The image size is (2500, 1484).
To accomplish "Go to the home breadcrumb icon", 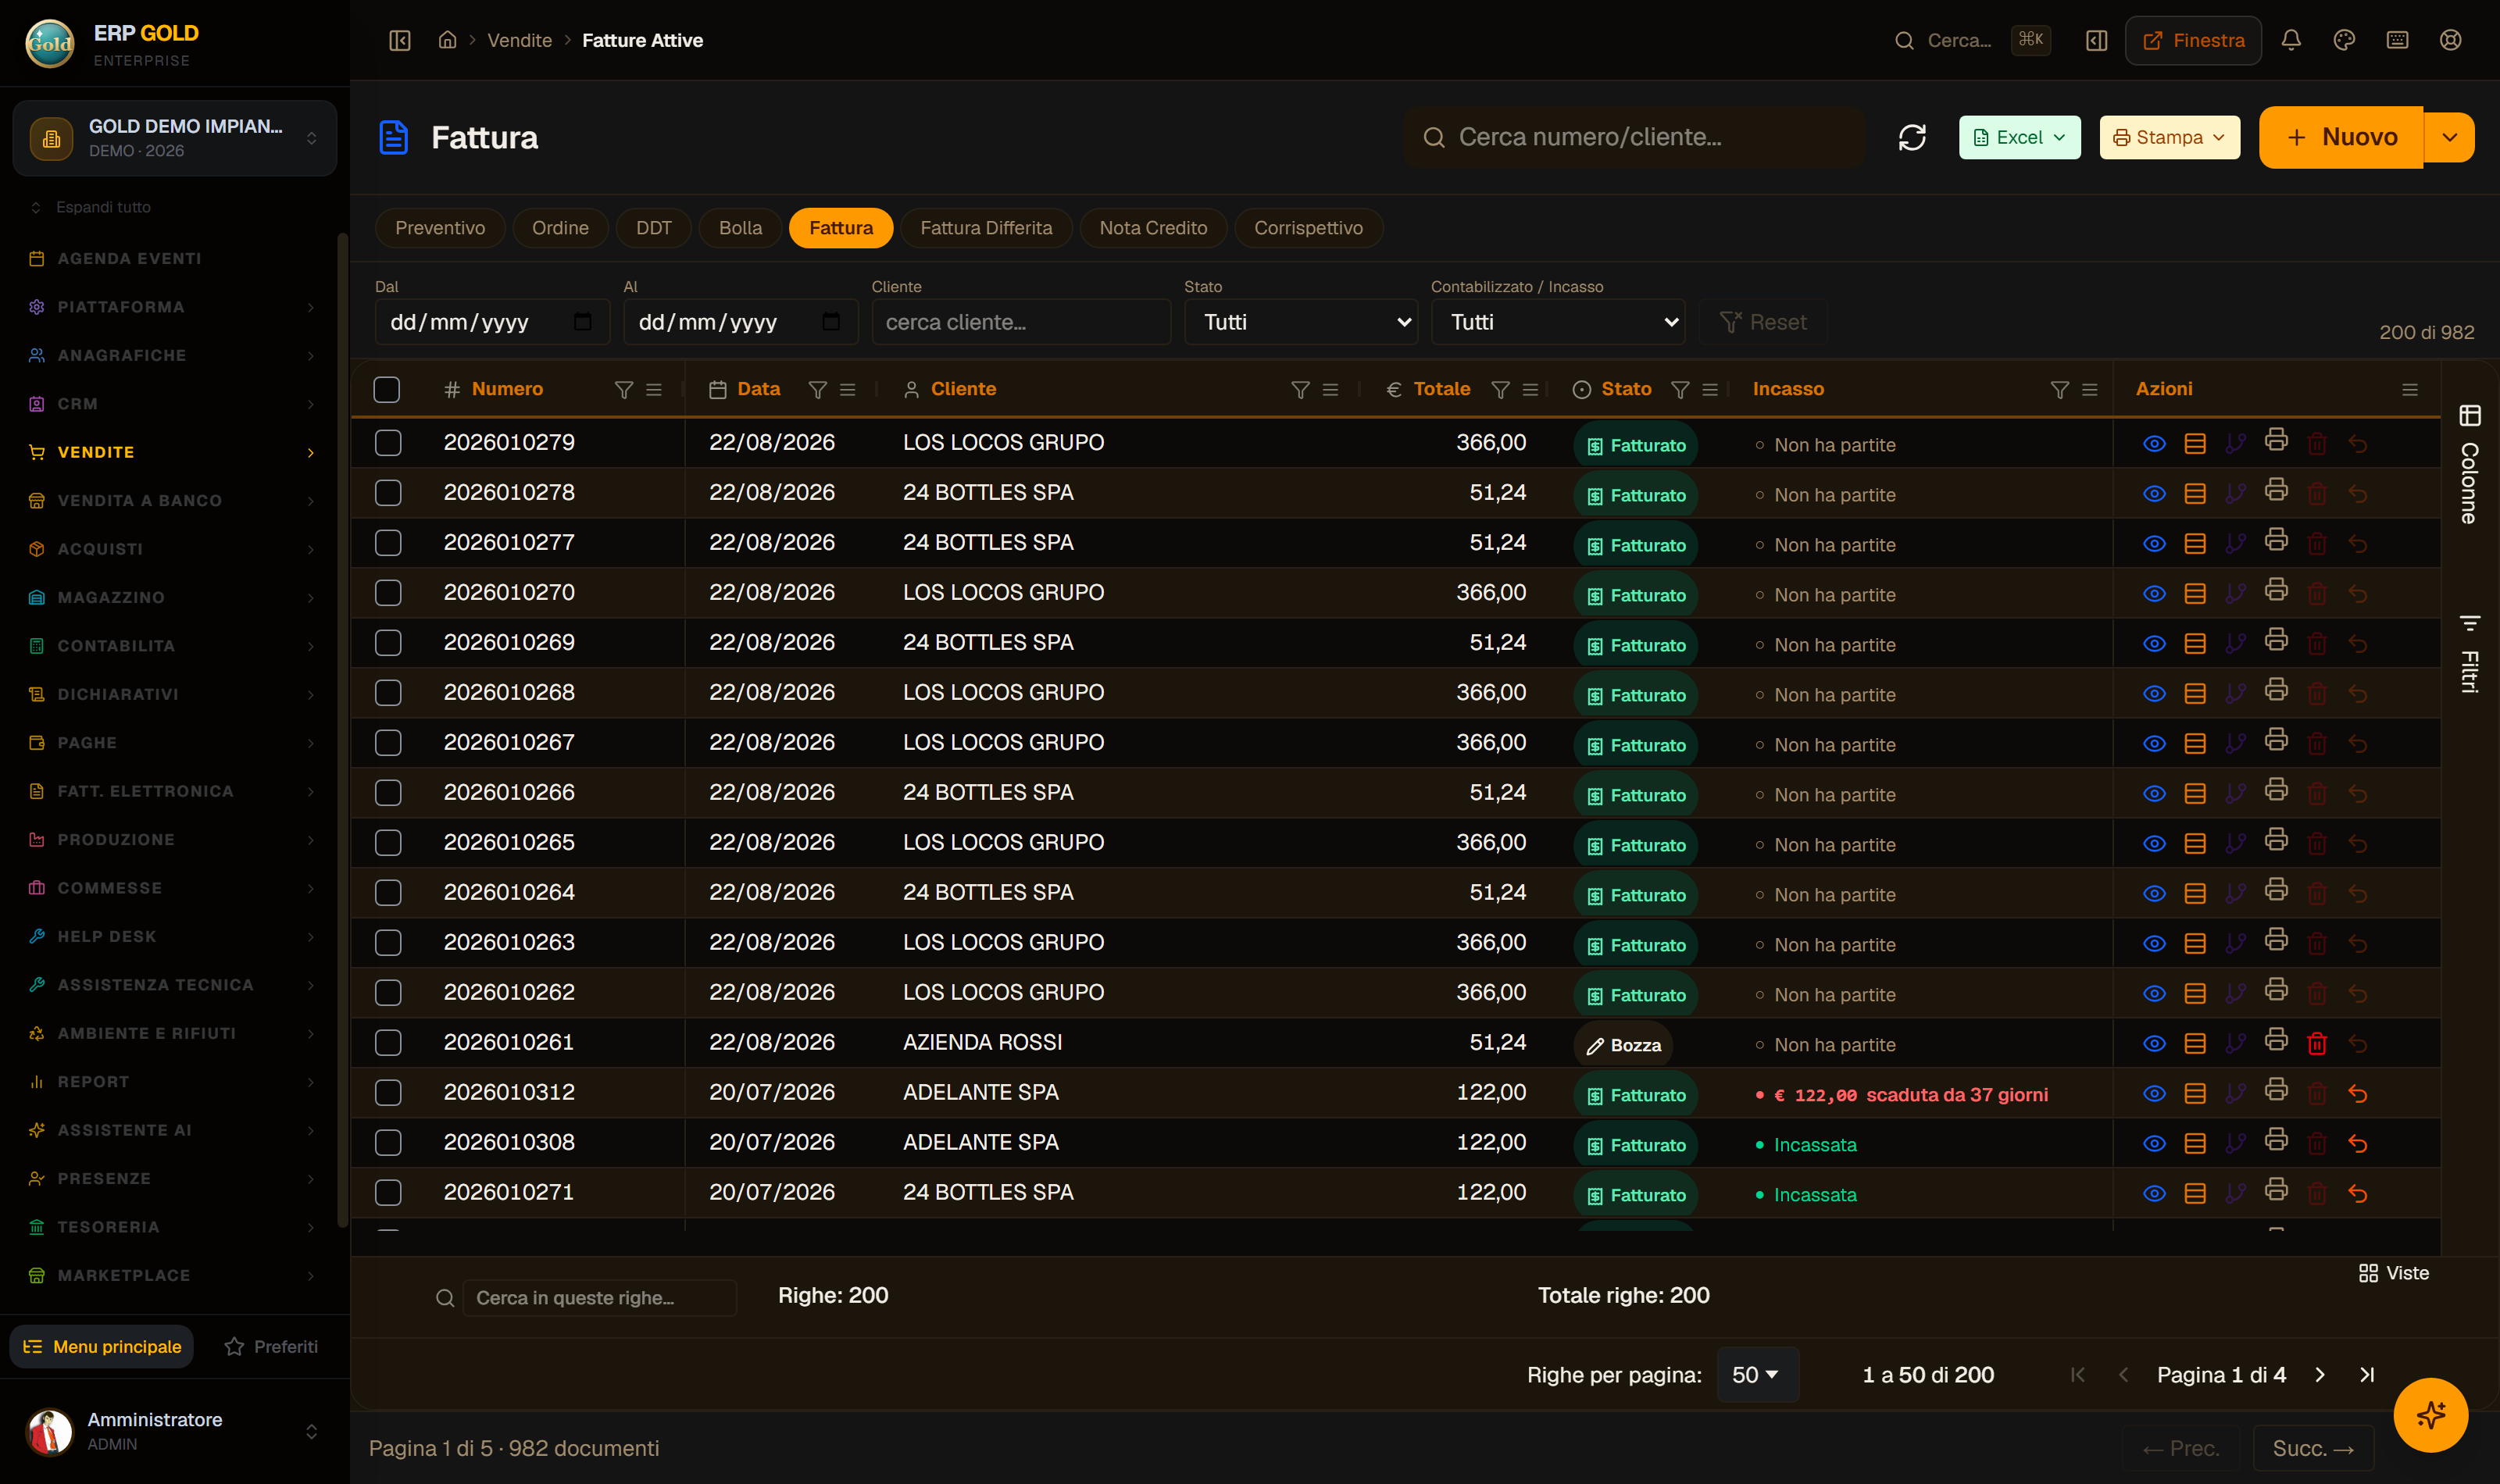I will coord(447,40).
